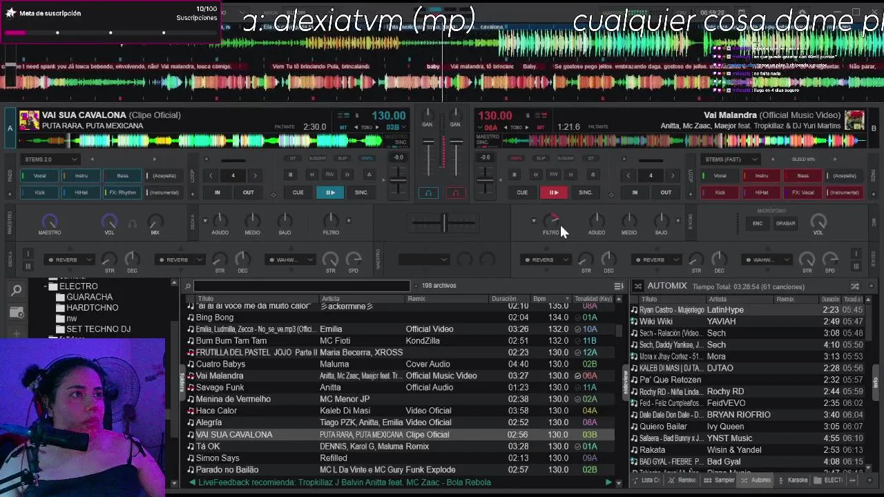884x497 pixels.
Task: Click the shuffle icon at automix panel right
Action: point(855,286)
